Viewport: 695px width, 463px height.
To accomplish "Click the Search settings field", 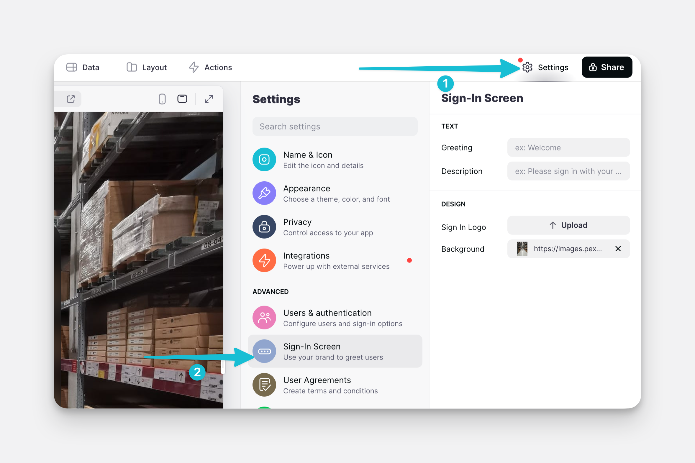I will pos(335,127).
